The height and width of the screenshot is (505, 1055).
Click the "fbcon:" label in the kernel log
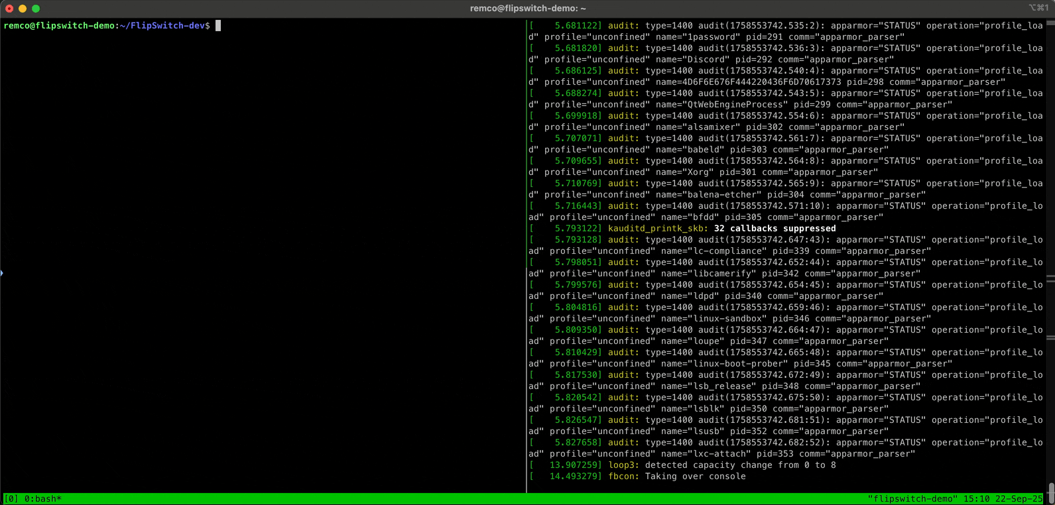coord(624,477)
